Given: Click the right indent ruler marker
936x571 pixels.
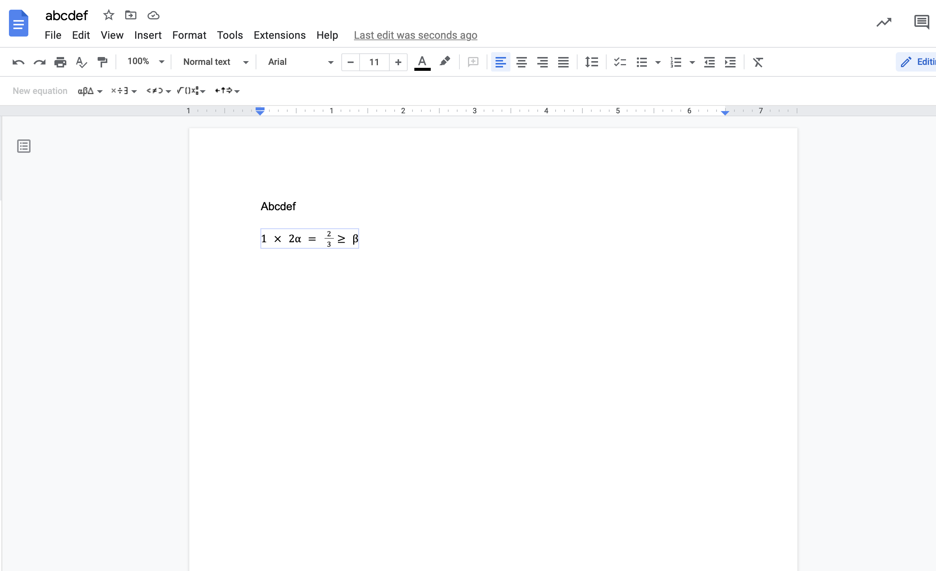Looking at the screenshot, I should coord(725,113).
